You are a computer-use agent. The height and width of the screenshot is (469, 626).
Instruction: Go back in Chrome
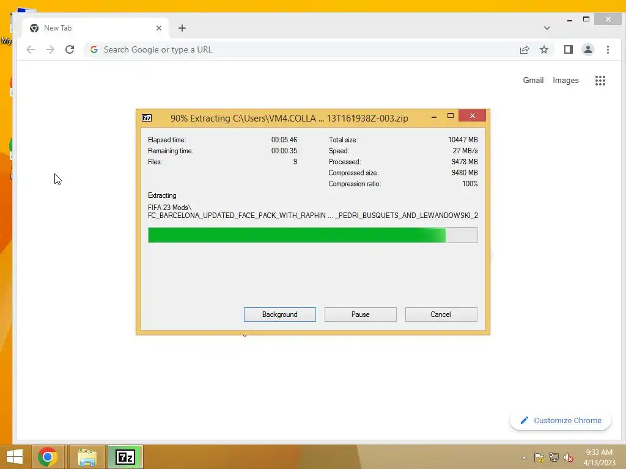click(31, 49)
